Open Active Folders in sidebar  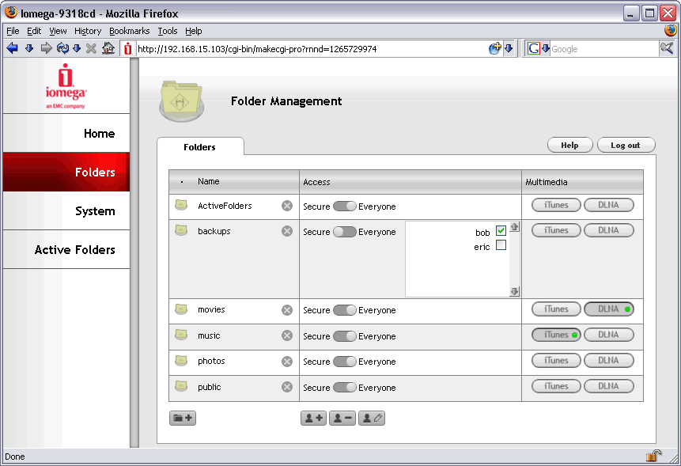pyautogui.click(x=66, y=250)
